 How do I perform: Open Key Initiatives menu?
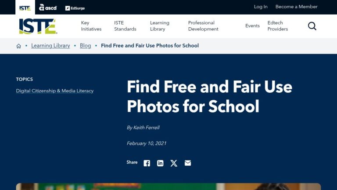tap(91, 26)
